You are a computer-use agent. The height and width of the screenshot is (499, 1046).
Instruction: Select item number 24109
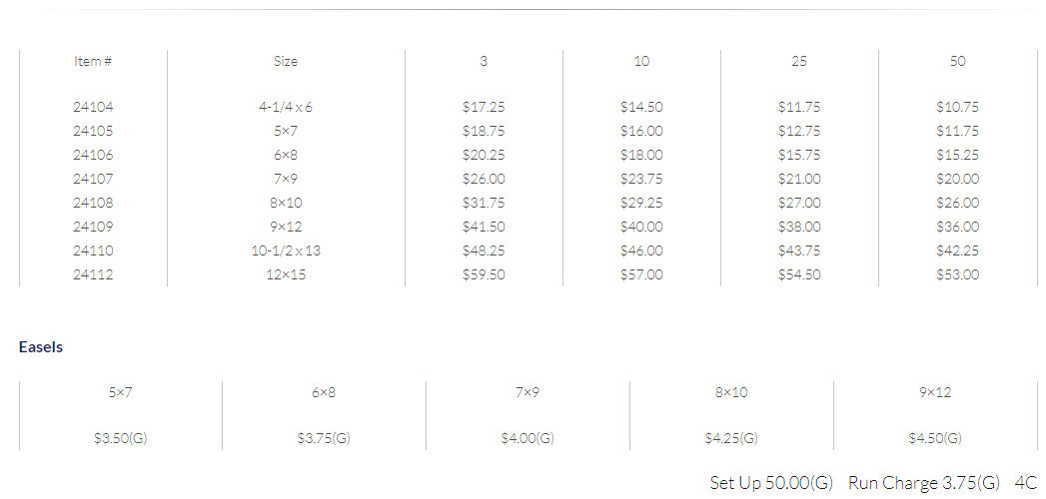[x=93, y=227]
